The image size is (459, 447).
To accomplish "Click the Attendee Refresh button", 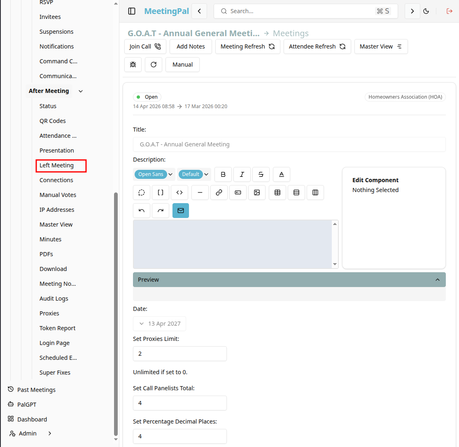I will (x=317, y=46).
